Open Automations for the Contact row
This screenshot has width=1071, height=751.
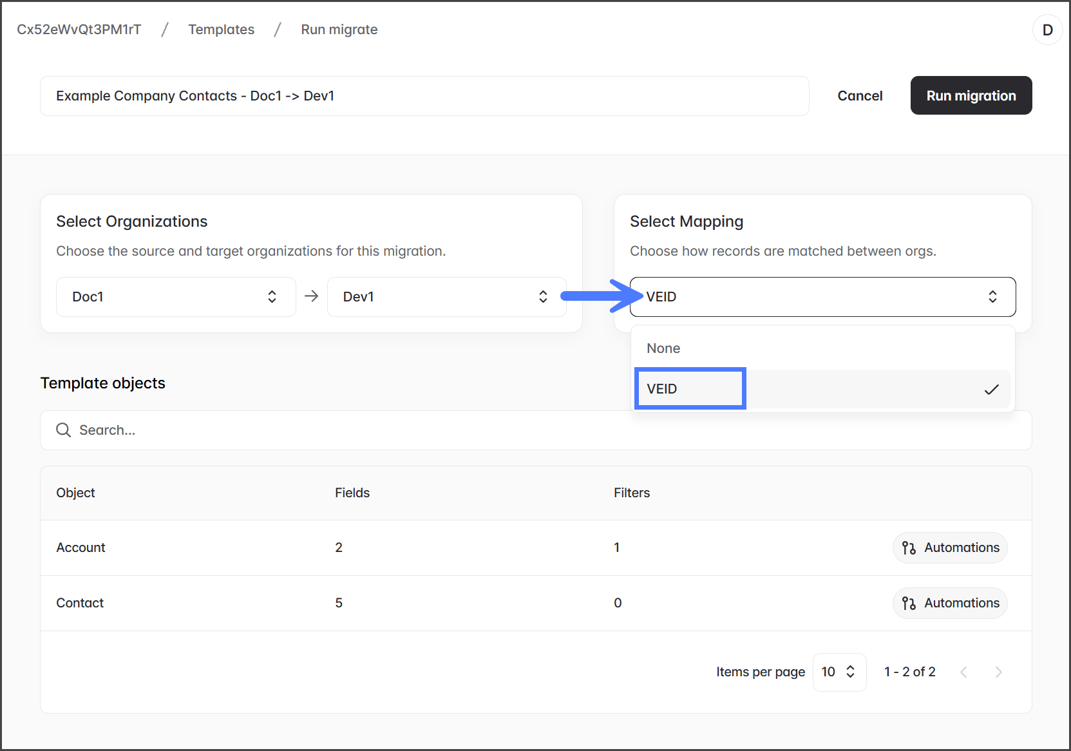point(950,603)
